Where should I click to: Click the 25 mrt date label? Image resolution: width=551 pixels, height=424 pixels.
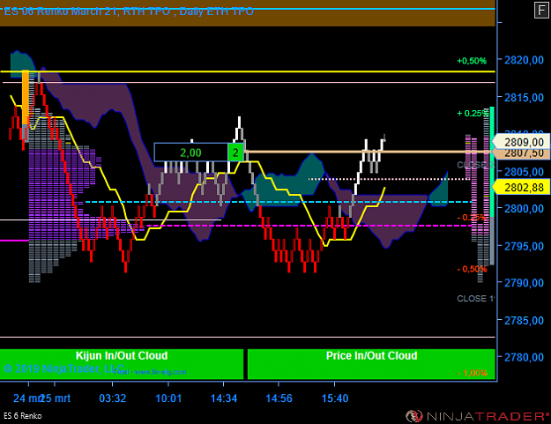tap(56, 398)
